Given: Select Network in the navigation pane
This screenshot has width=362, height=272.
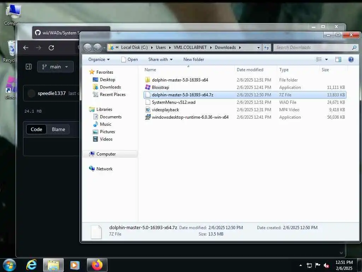Looking at the screenshot, I should coord(104,169).
